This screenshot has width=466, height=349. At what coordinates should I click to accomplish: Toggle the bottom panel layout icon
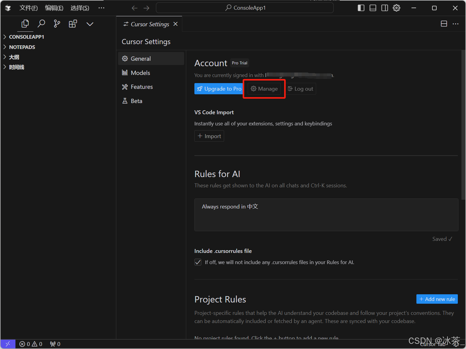tap(373, 8)
